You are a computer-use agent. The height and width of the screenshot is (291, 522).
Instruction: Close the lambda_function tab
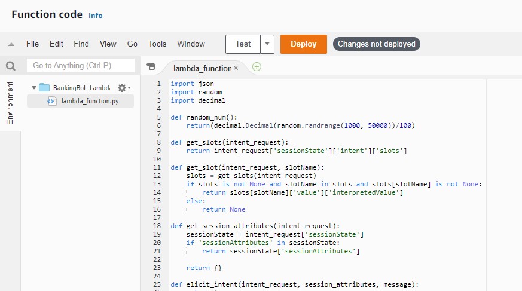(236, 68)
